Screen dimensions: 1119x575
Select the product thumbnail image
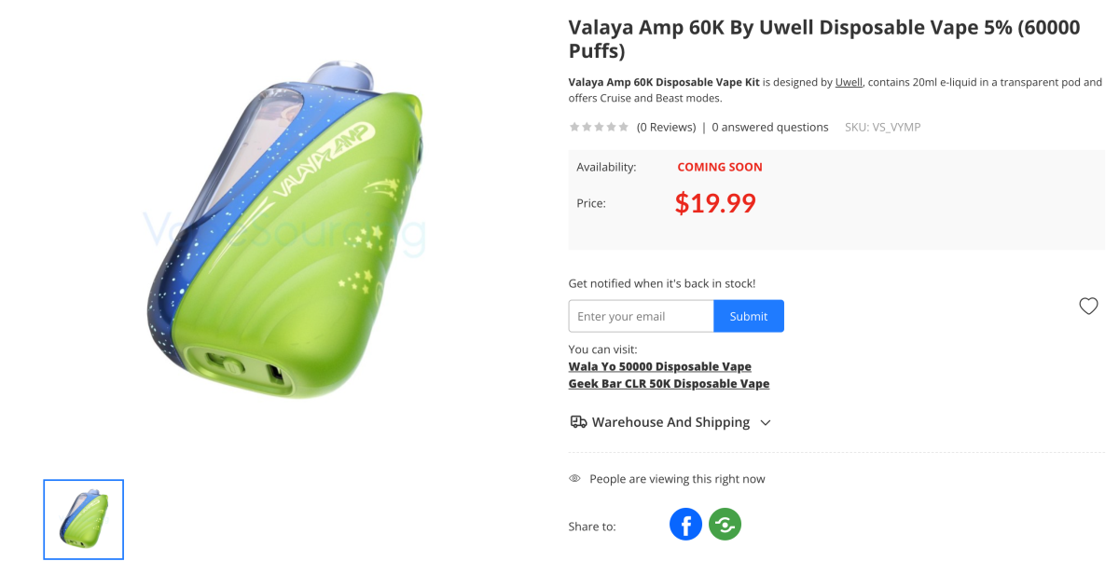(83, 519)
